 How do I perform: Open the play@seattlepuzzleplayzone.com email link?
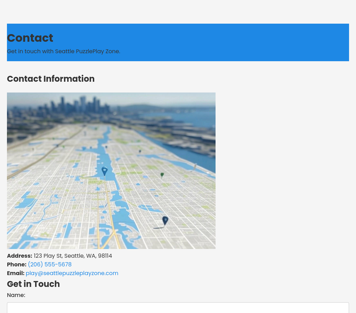(72, 273)
